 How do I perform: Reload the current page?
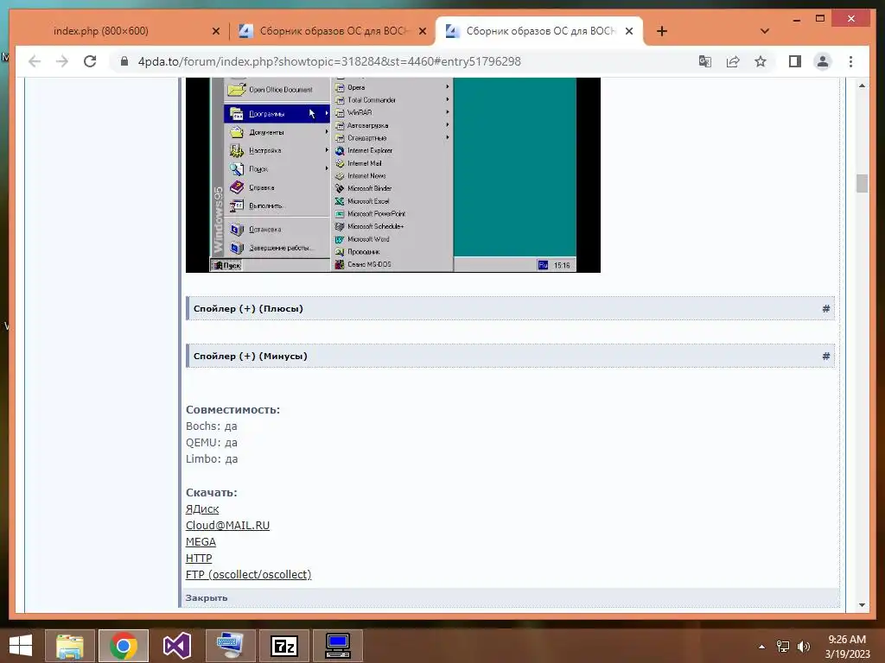(x=90, y=61)
